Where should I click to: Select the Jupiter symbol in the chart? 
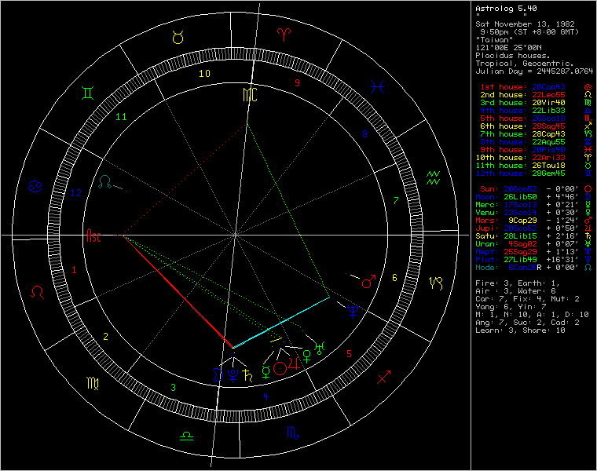(295, 363)
